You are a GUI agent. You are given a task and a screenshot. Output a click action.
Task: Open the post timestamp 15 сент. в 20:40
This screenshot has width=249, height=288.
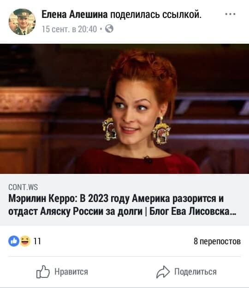coord(69,29)
